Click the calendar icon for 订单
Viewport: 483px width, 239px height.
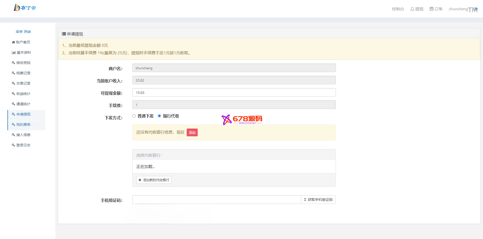tap(431, 9)
